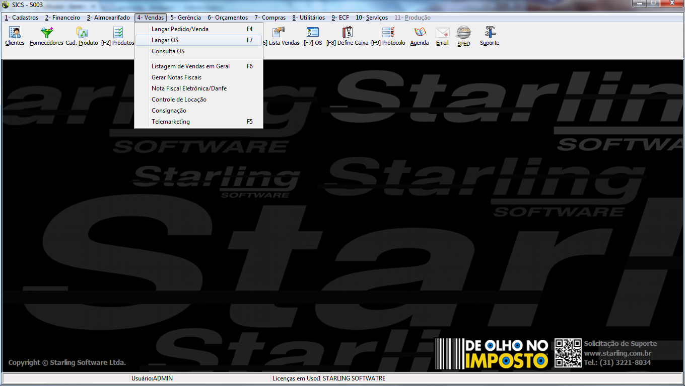Click the Usuário:ADMIN status bar text

coord(152,378)
